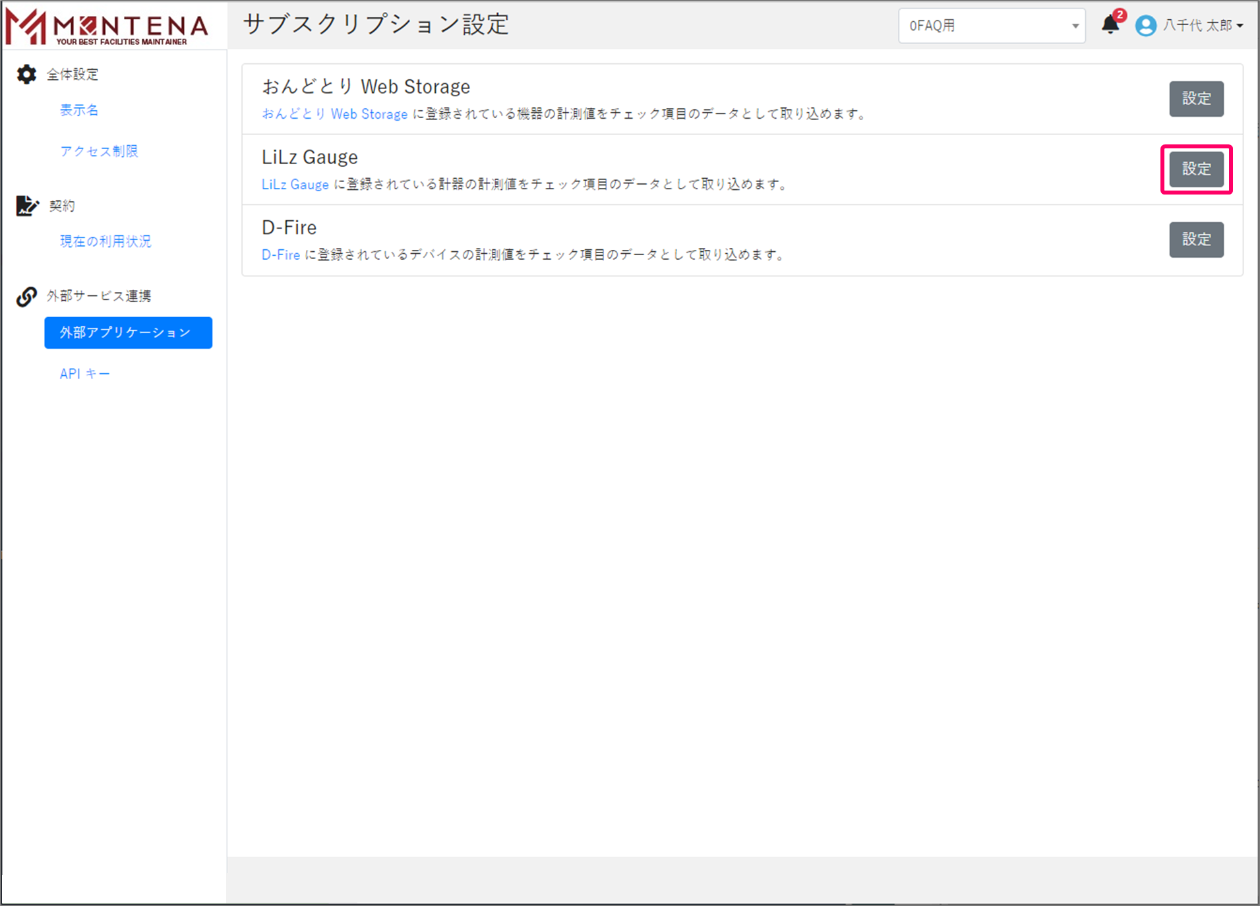Go to アクセス制限 settings

pyautogui.click(x=99, y=151)
